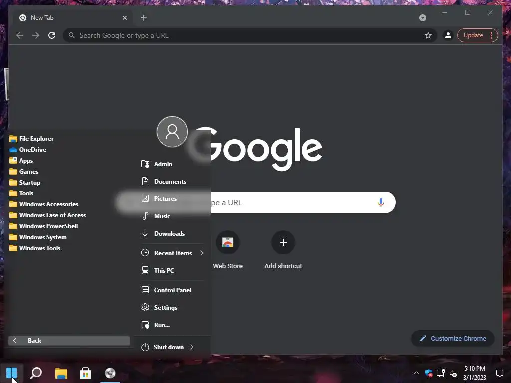This screenshot has height=383, width=511.
Task: Close the New Tab tab
Action: tap(124, 18)
